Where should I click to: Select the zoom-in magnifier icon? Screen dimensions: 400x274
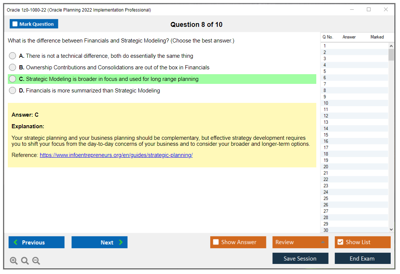click(14, 261)
